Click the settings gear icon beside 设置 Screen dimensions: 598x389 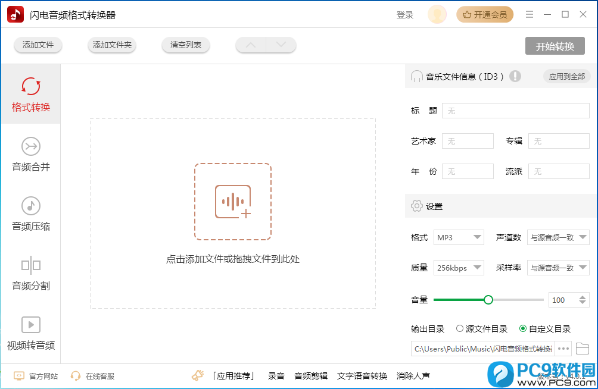[x=416, y=206]
